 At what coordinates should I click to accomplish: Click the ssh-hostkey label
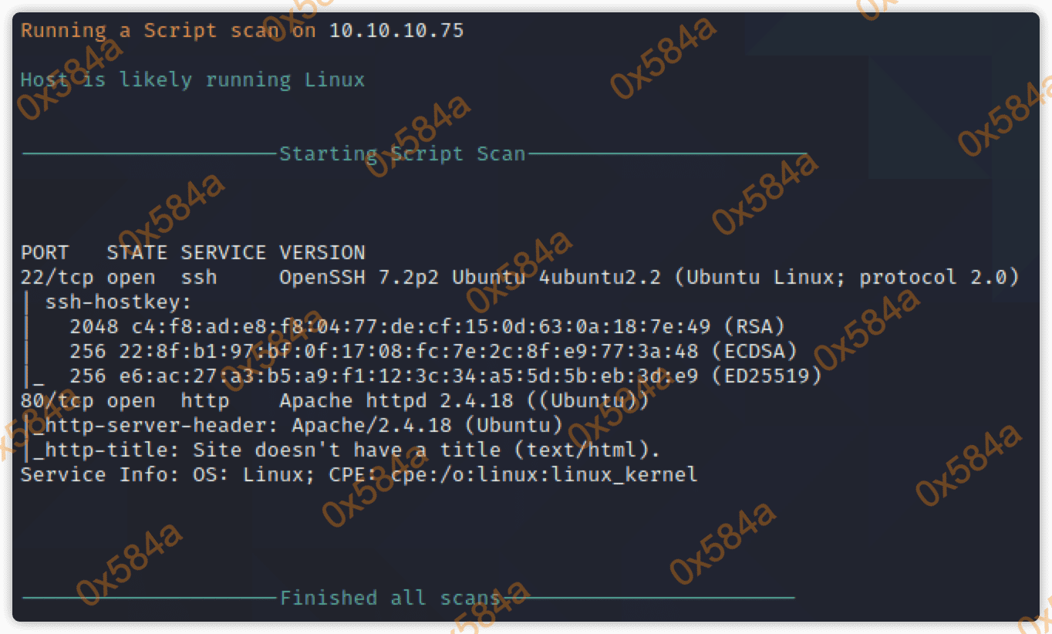[x=118, y=302]
